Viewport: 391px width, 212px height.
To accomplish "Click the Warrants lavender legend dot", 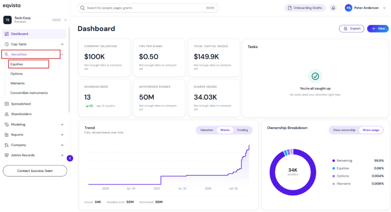I will (334, 184).
